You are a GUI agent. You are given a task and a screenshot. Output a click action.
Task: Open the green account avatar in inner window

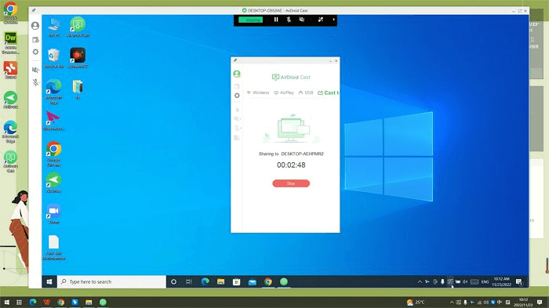pyautogui.click(x=237, y=74)
